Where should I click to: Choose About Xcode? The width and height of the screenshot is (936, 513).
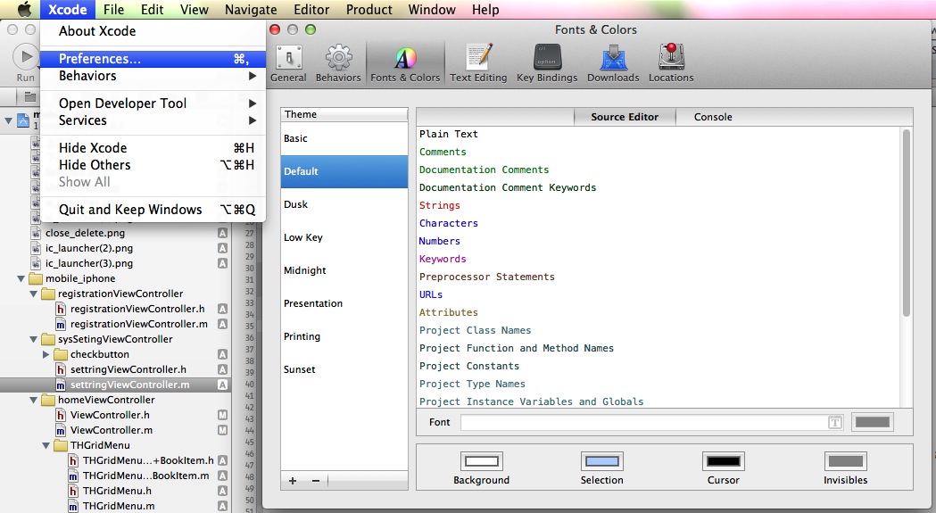point(153,31)
